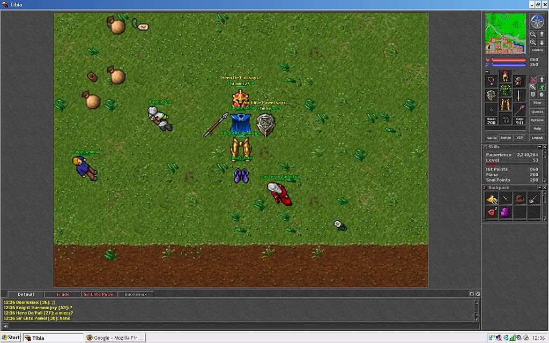Open the backpack slot in equipment panel
Image resolution: width=549 pixels, height=343 pixels.
(519, 81)
